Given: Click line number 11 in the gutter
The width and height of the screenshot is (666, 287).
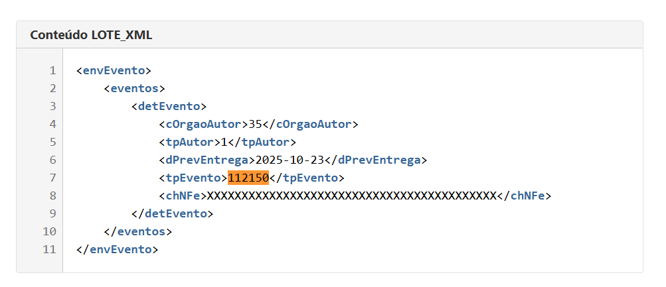Looking at the screenshot, I should [49, 250].
